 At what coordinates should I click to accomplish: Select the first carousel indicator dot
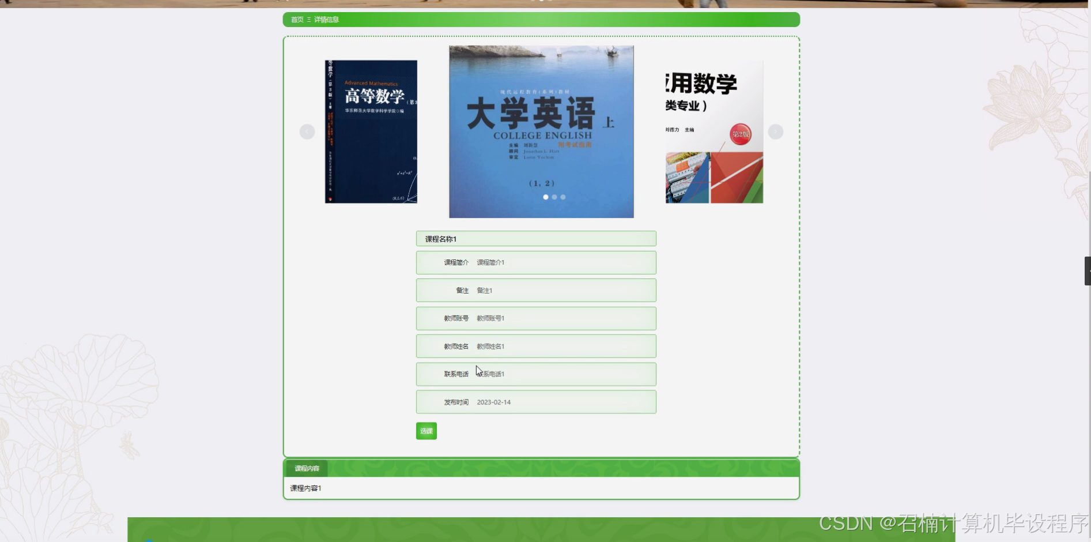click(545, 197)
